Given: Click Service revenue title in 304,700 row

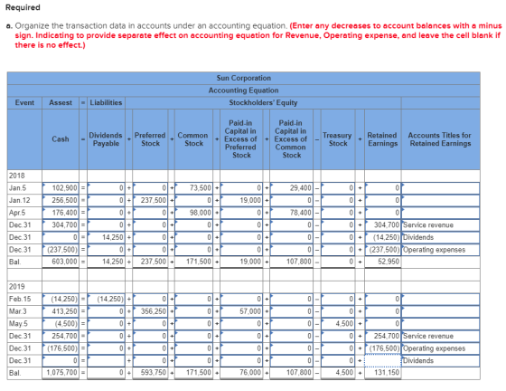Looking at the screenshot, I should (x=441, y=224).
